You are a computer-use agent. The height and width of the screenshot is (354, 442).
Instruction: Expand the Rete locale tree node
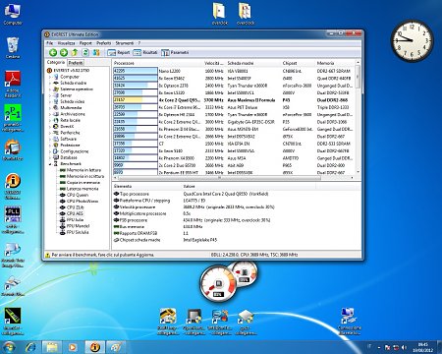pos(50,120)
